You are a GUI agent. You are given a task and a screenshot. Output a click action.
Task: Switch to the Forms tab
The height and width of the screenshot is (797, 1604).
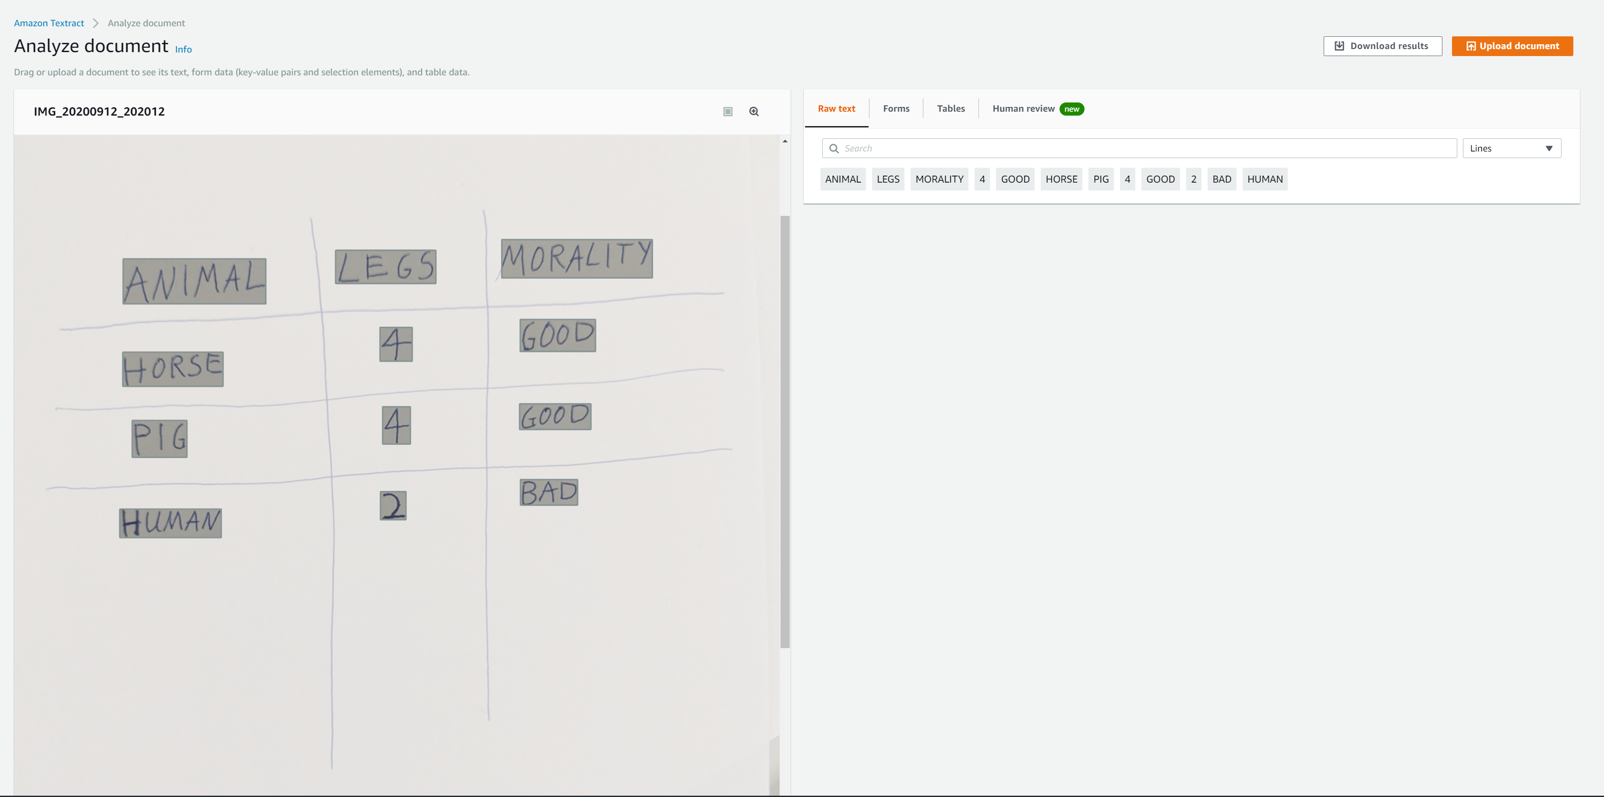(x=895, y=108)
